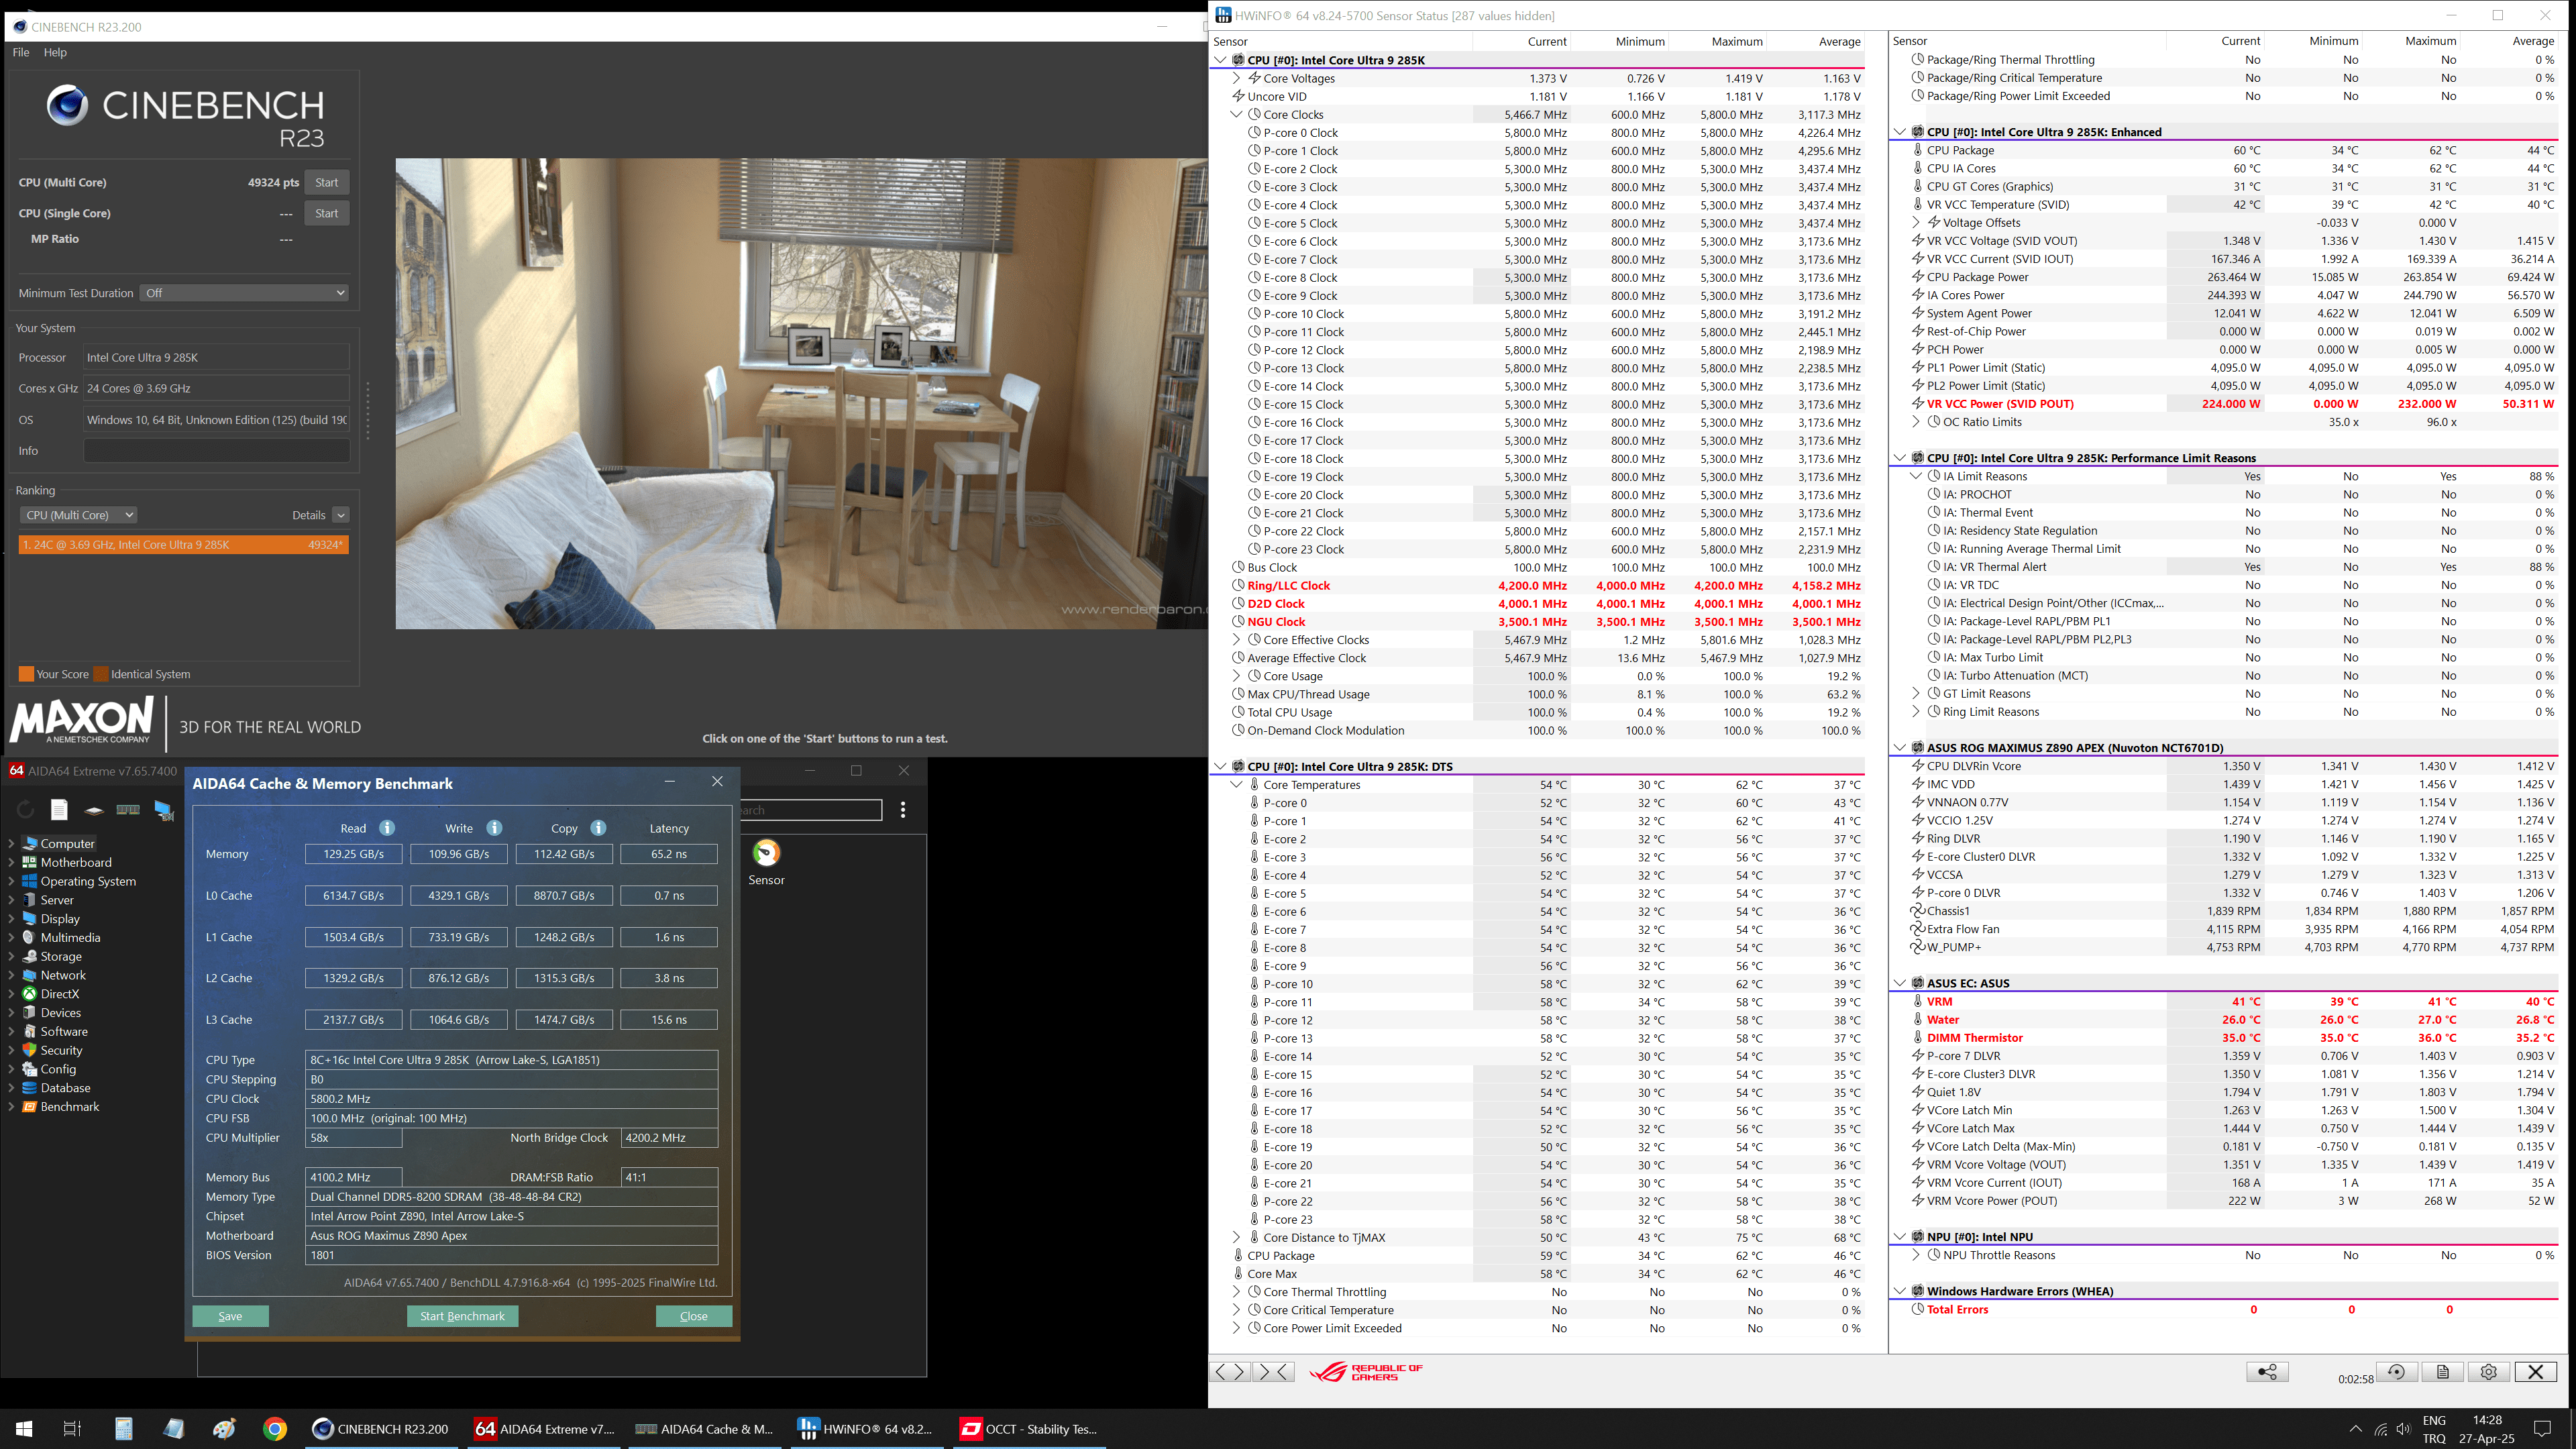Open the Minimum Test Duration dropdown
This screenshot has width=2576, height=1449.
tap(245, 293)
